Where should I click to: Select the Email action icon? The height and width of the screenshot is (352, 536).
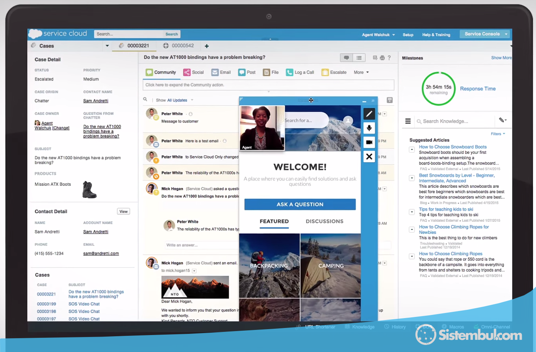click(x=215, y=73)
